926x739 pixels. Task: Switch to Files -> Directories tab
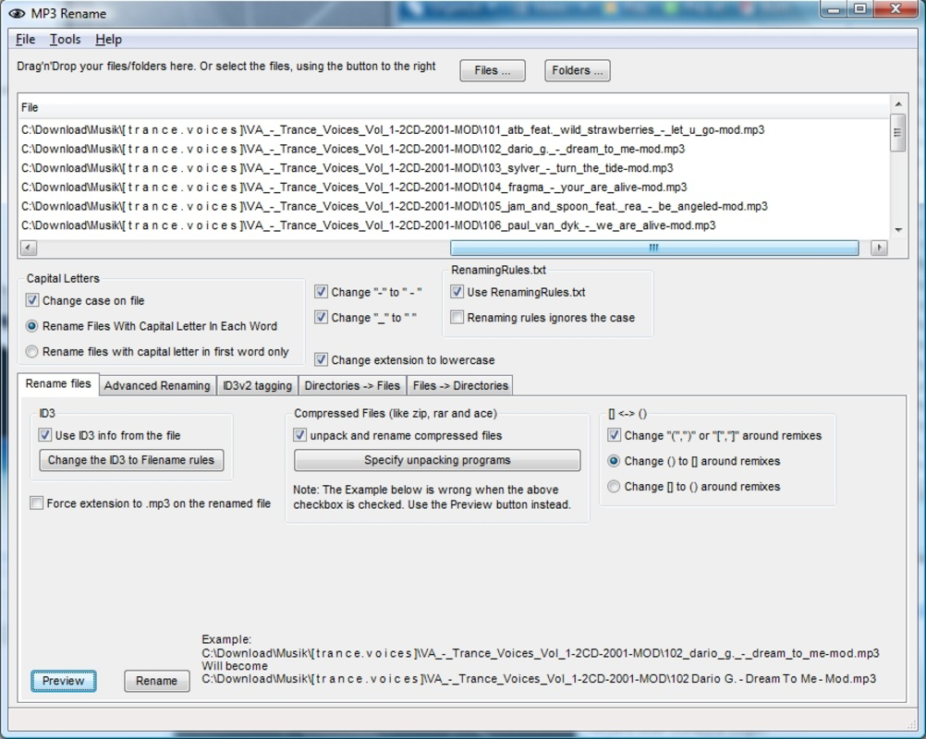460,385
